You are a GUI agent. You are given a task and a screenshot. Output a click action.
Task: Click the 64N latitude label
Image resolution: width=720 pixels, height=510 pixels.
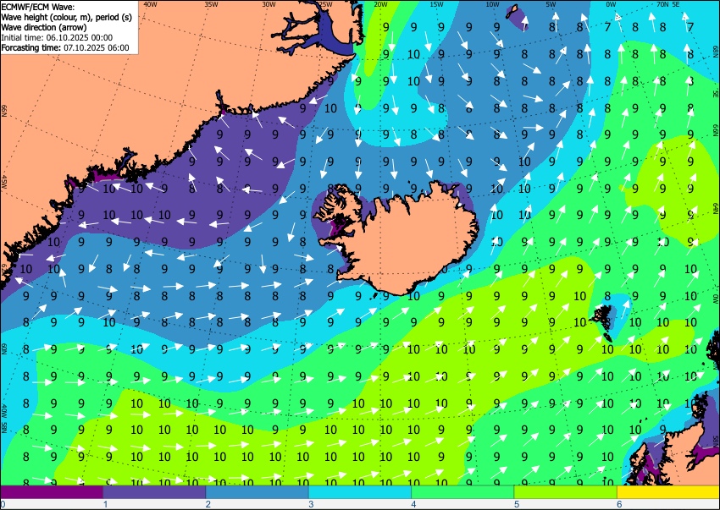coord(716,209)
